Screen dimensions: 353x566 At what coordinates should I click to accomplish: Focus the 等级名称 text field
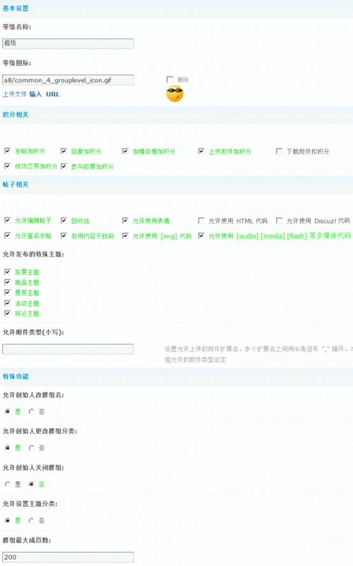68,43
